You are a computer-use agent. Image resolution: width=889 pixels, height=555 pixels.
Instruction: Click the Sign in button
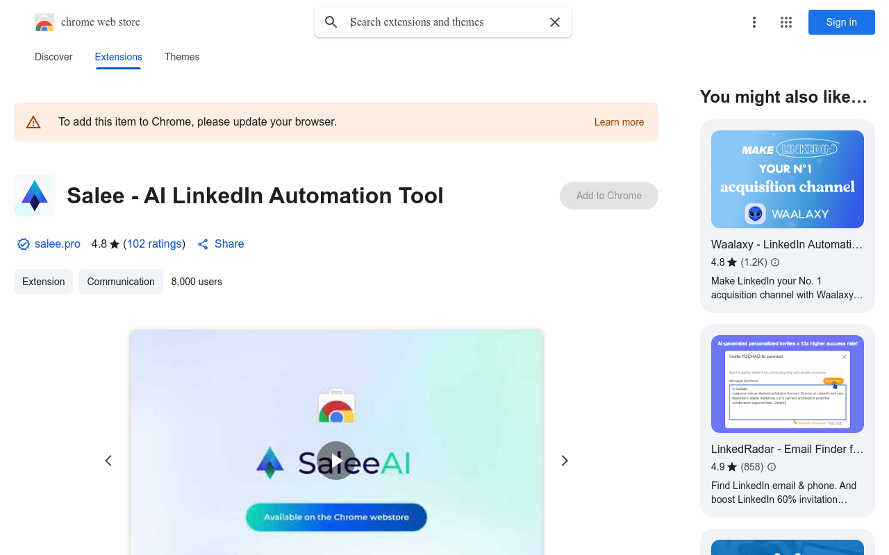842,22
